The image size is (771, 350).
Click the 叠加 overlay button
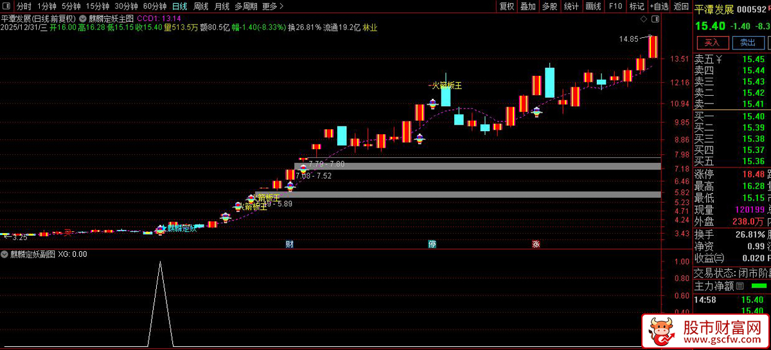click(528, 6)
